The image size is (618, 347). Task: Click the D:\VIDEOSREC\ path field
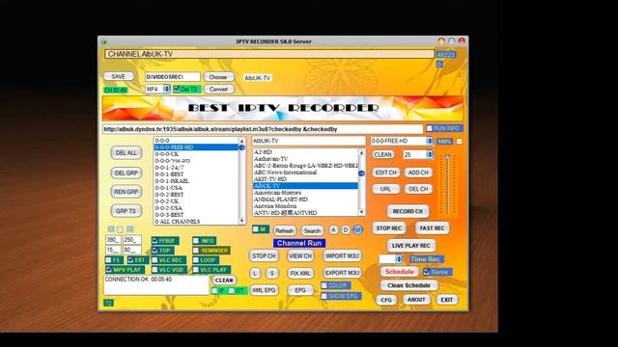click(172, 77)
